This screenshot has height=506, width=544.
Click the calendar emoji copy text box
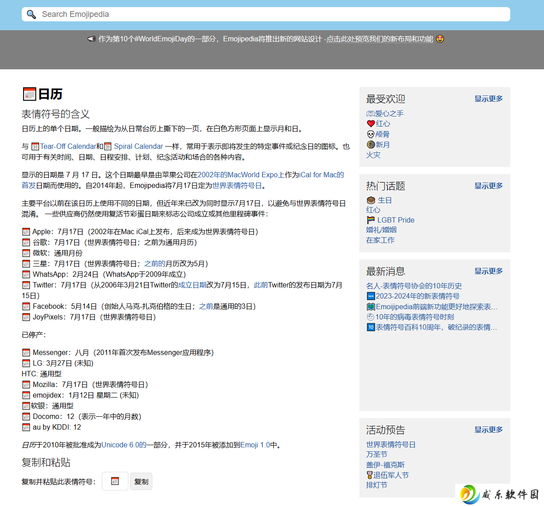(115, 481)
